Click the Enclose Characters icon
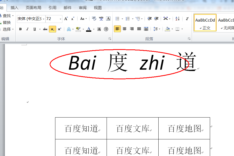 (x=106, y=29)
